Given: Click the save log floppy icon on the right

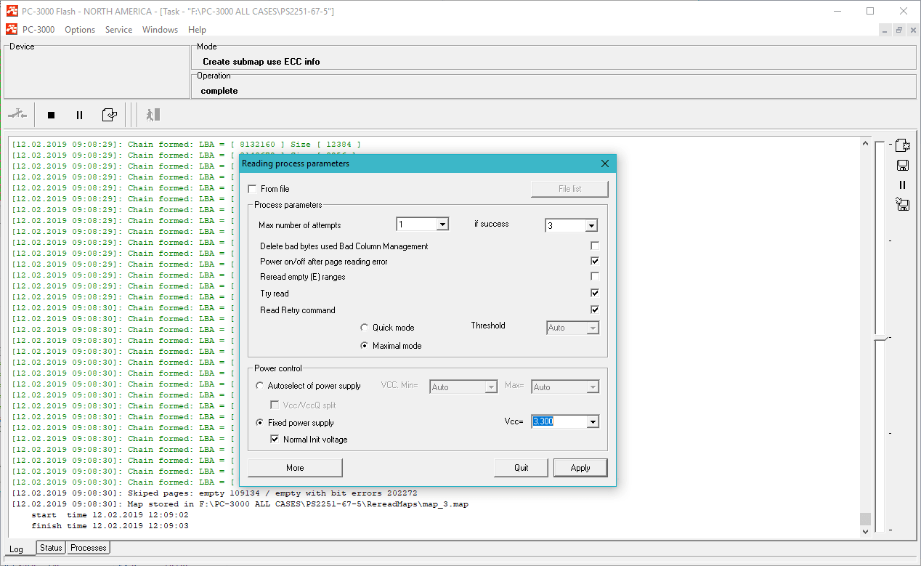Looking at the screenshot, I should pos(903,165).
